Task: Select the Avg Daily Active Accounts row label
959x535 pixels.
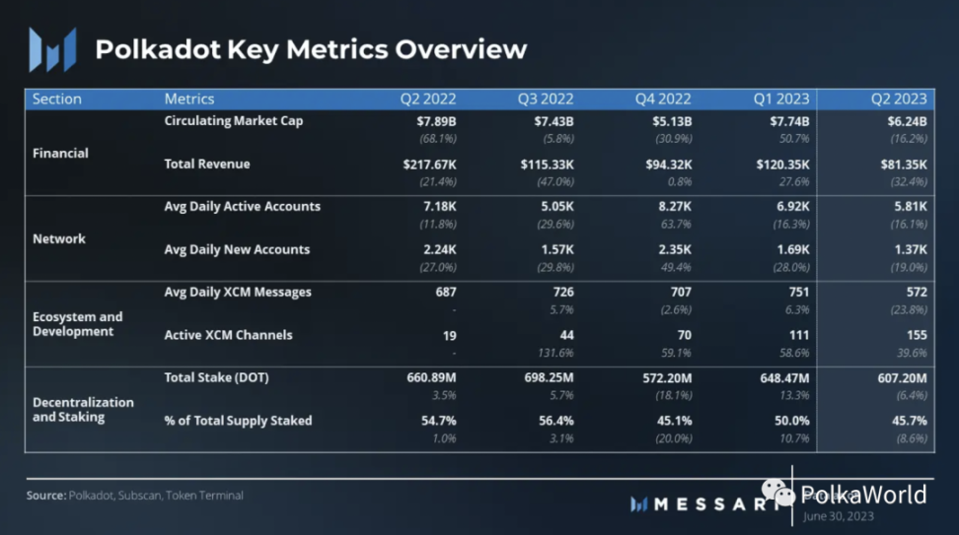Action: (242, 207)
